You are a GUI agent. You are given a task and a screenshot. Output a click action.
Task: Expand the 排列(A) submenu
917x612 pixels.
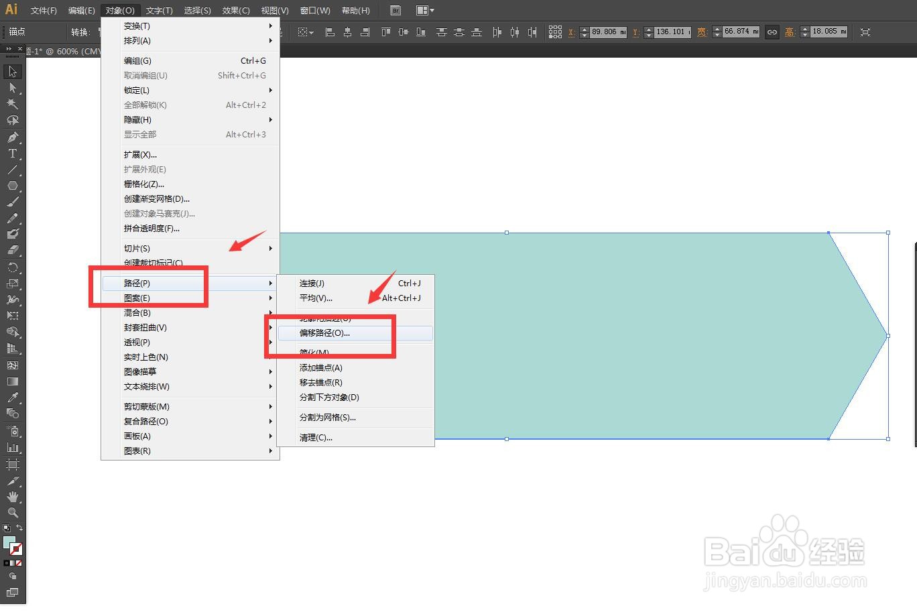190,41
